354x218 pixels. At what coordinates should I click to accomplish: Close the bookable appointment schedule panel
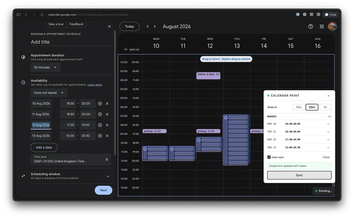(109, 26)
